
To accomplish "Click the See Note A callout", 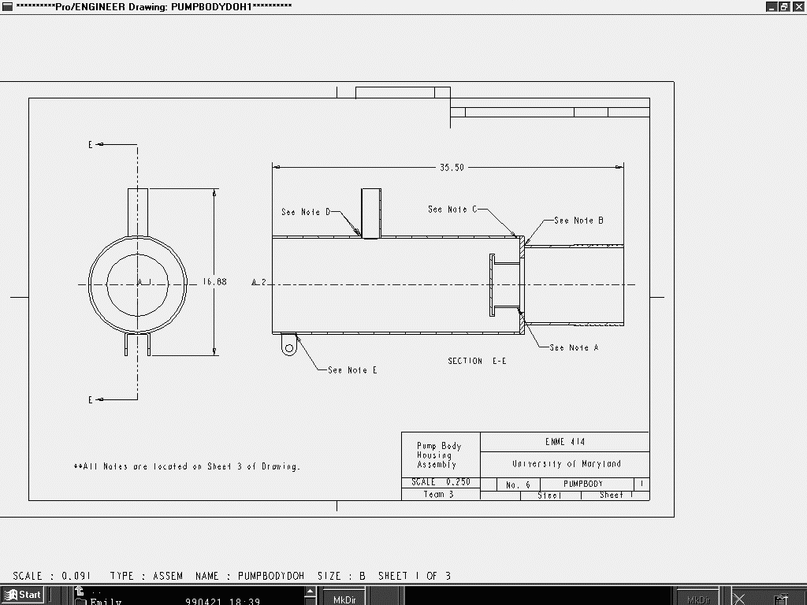I will 574,347.
